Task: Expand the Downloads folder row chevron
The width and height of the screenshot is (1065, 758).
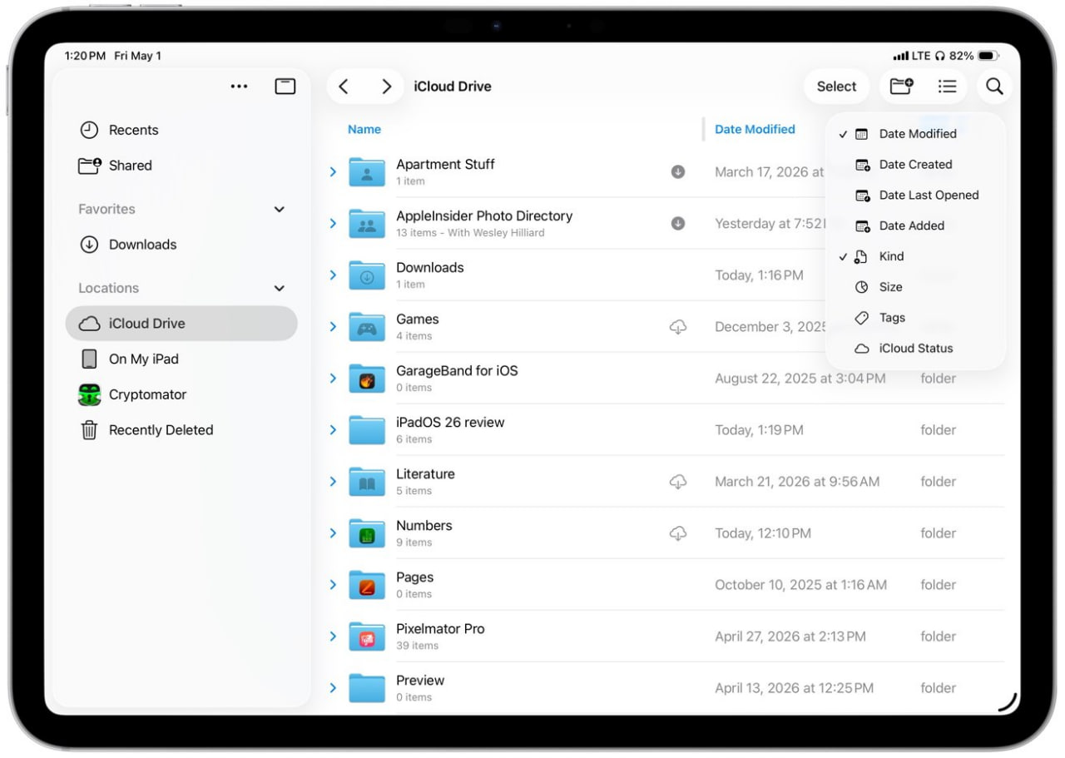Action: click(x=333, y=275)
